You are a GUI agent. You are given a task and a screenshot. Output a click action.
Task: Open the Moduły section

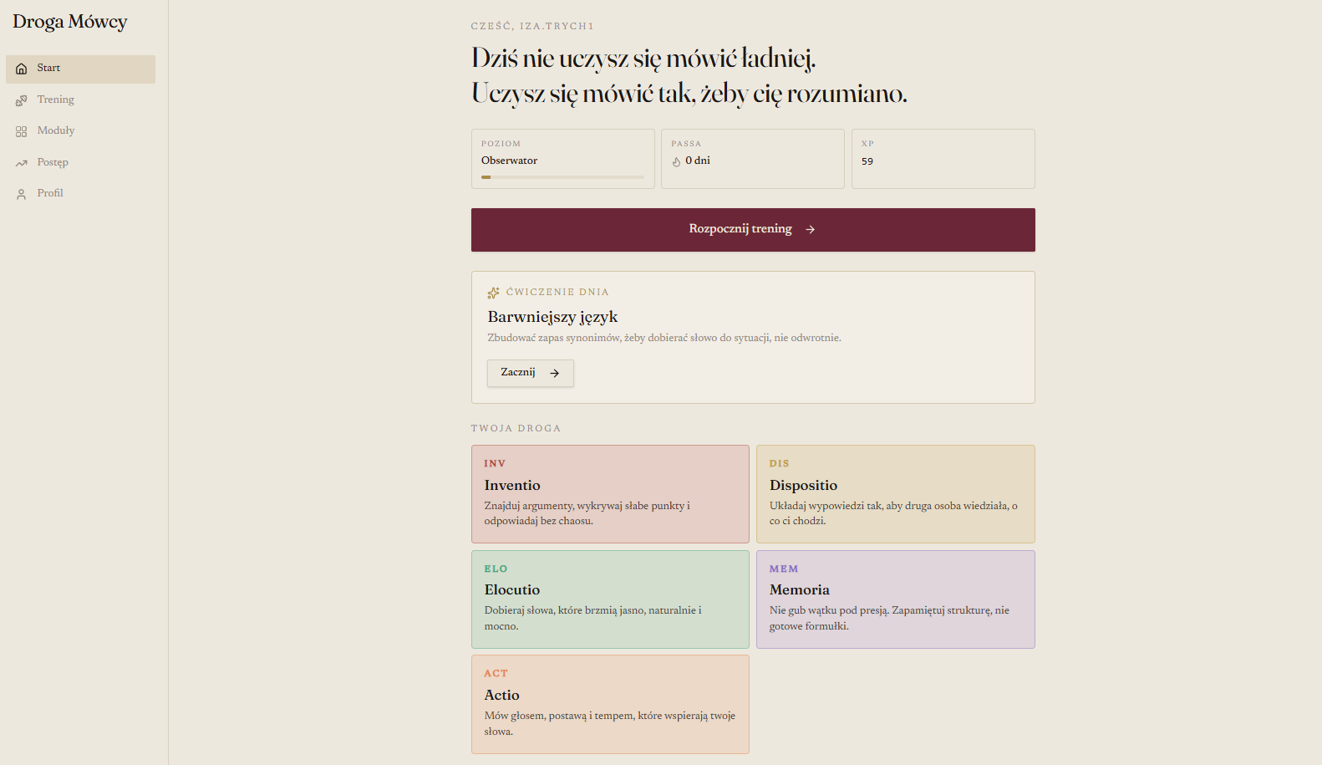[x=80, y=131]
